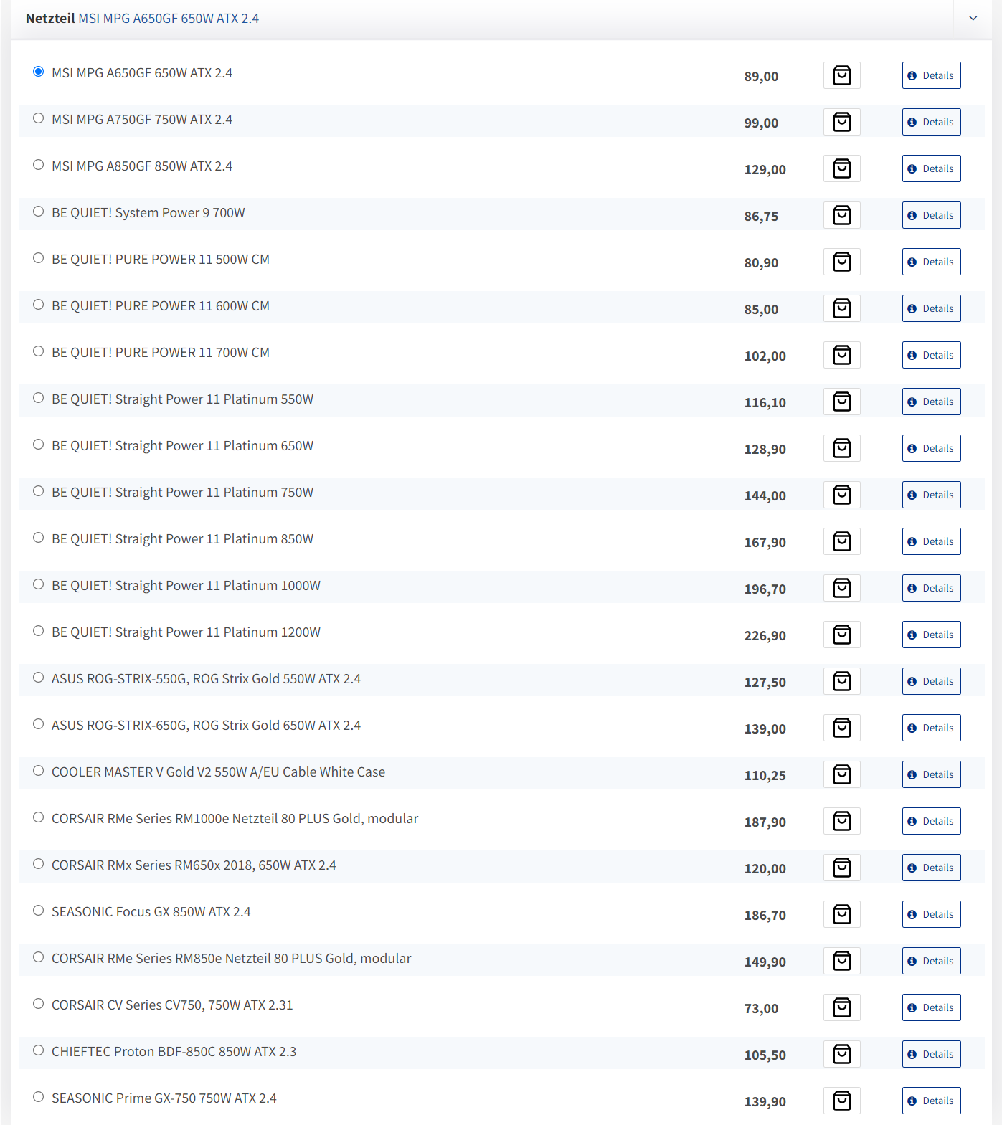Add Straight Power 11 Platinum 1200W to cart
1002x1125 pixels.
841,635
